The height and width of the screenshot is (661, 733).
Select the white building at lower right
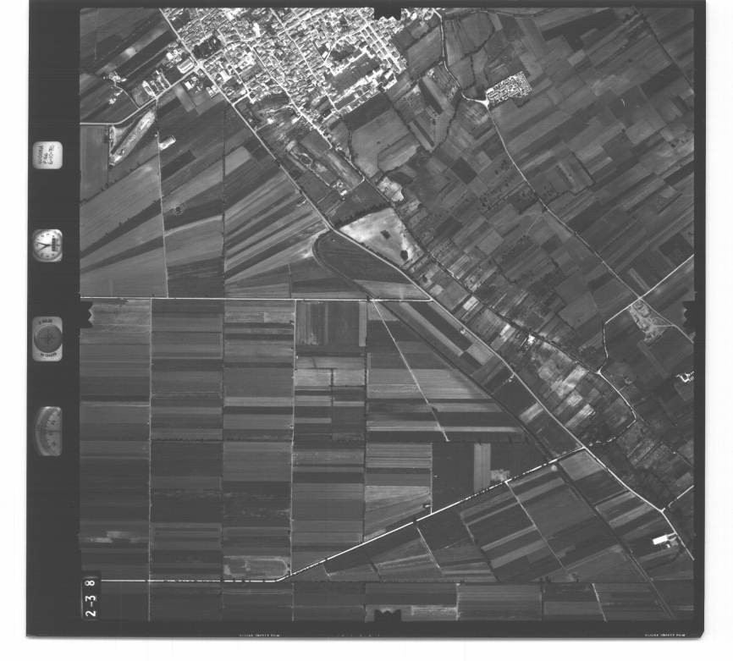662,539
